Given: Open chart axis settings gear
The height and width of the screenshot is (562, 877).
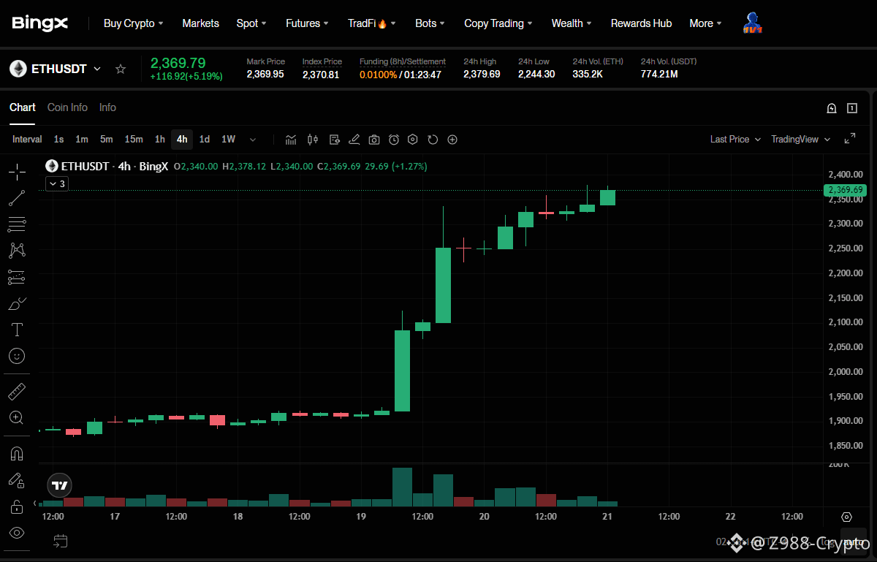Looking at the screenshot, I should [847, 517].
